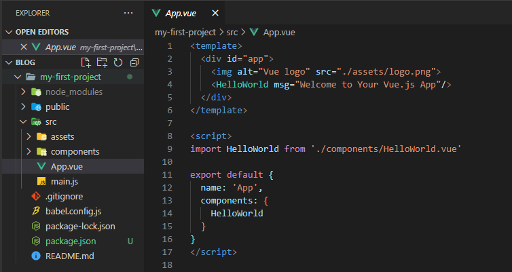Viewport: 512px width, 272px height.
Task: Collapse the my-first-project folder chevron
Action: [18, 77]
